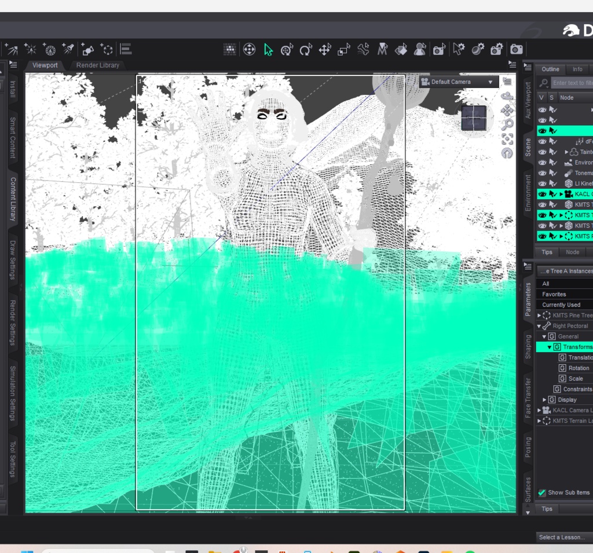Open the Default Camera dropdown

[459, 82]
